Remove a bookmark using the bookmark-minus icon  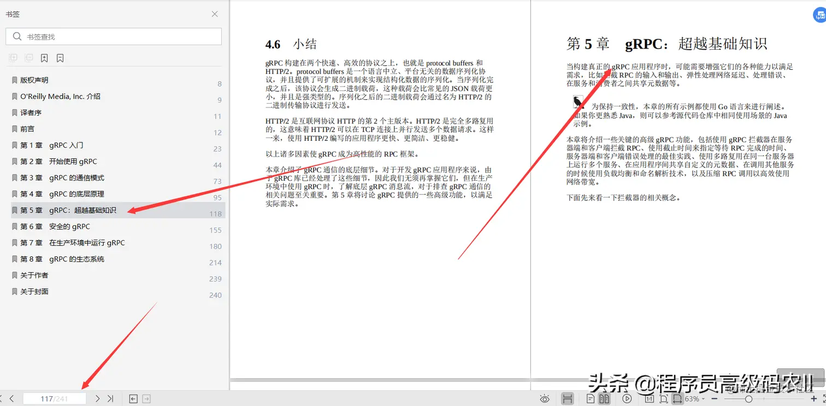pyautogui.click(x=60, y=58)
